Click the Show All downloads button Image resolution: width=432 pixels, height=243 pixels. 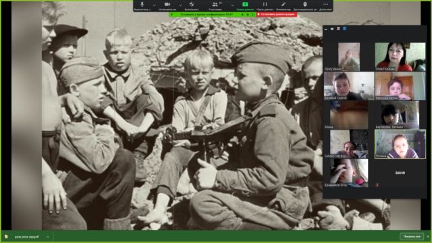click(x=412, y=236)
